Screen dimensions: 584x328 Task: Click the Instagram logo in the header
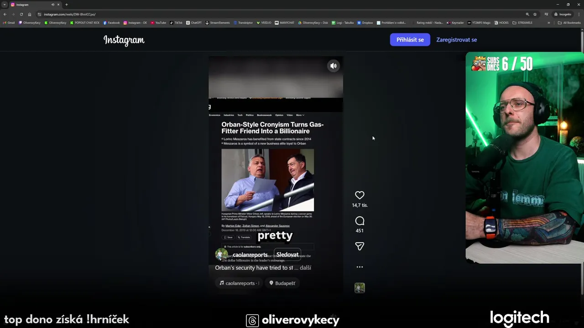124,40
